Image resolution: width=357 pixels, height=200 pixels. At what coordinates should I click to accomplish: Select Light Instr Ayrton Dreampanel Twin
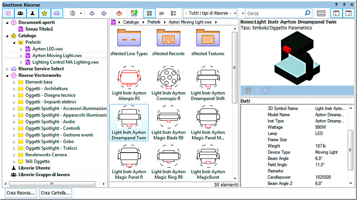coord(129,122)
